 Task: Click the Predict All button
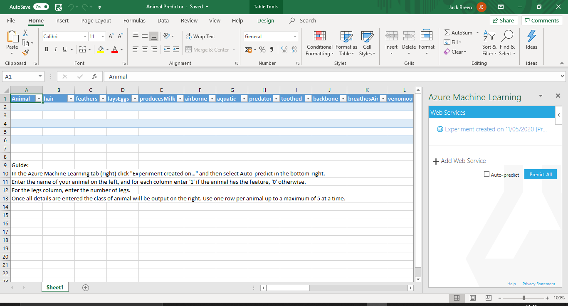pyautogui.click(x=540, y=174)
